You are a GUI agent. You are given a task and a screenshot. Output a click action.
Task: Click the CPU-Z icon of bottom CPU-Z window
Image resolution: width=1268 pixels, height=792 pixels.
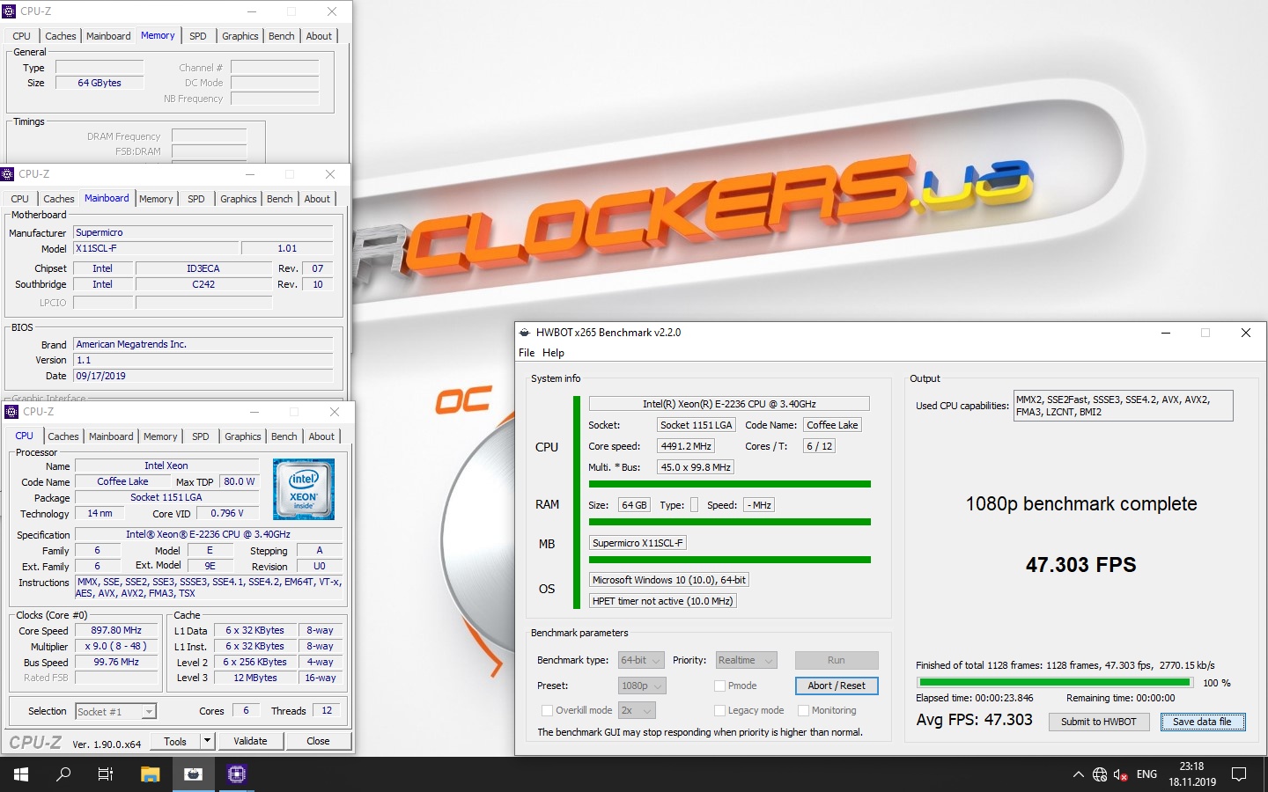click(11, 412)
